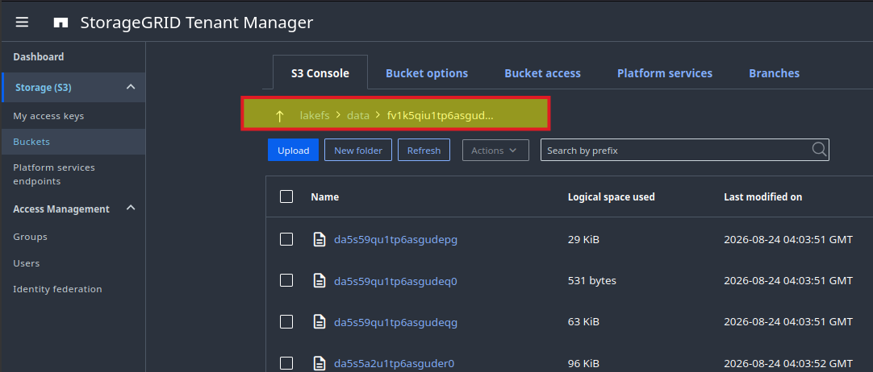
Task: Check the box for da5s5a2u1tp6asguder0
Action: (286, 363)
